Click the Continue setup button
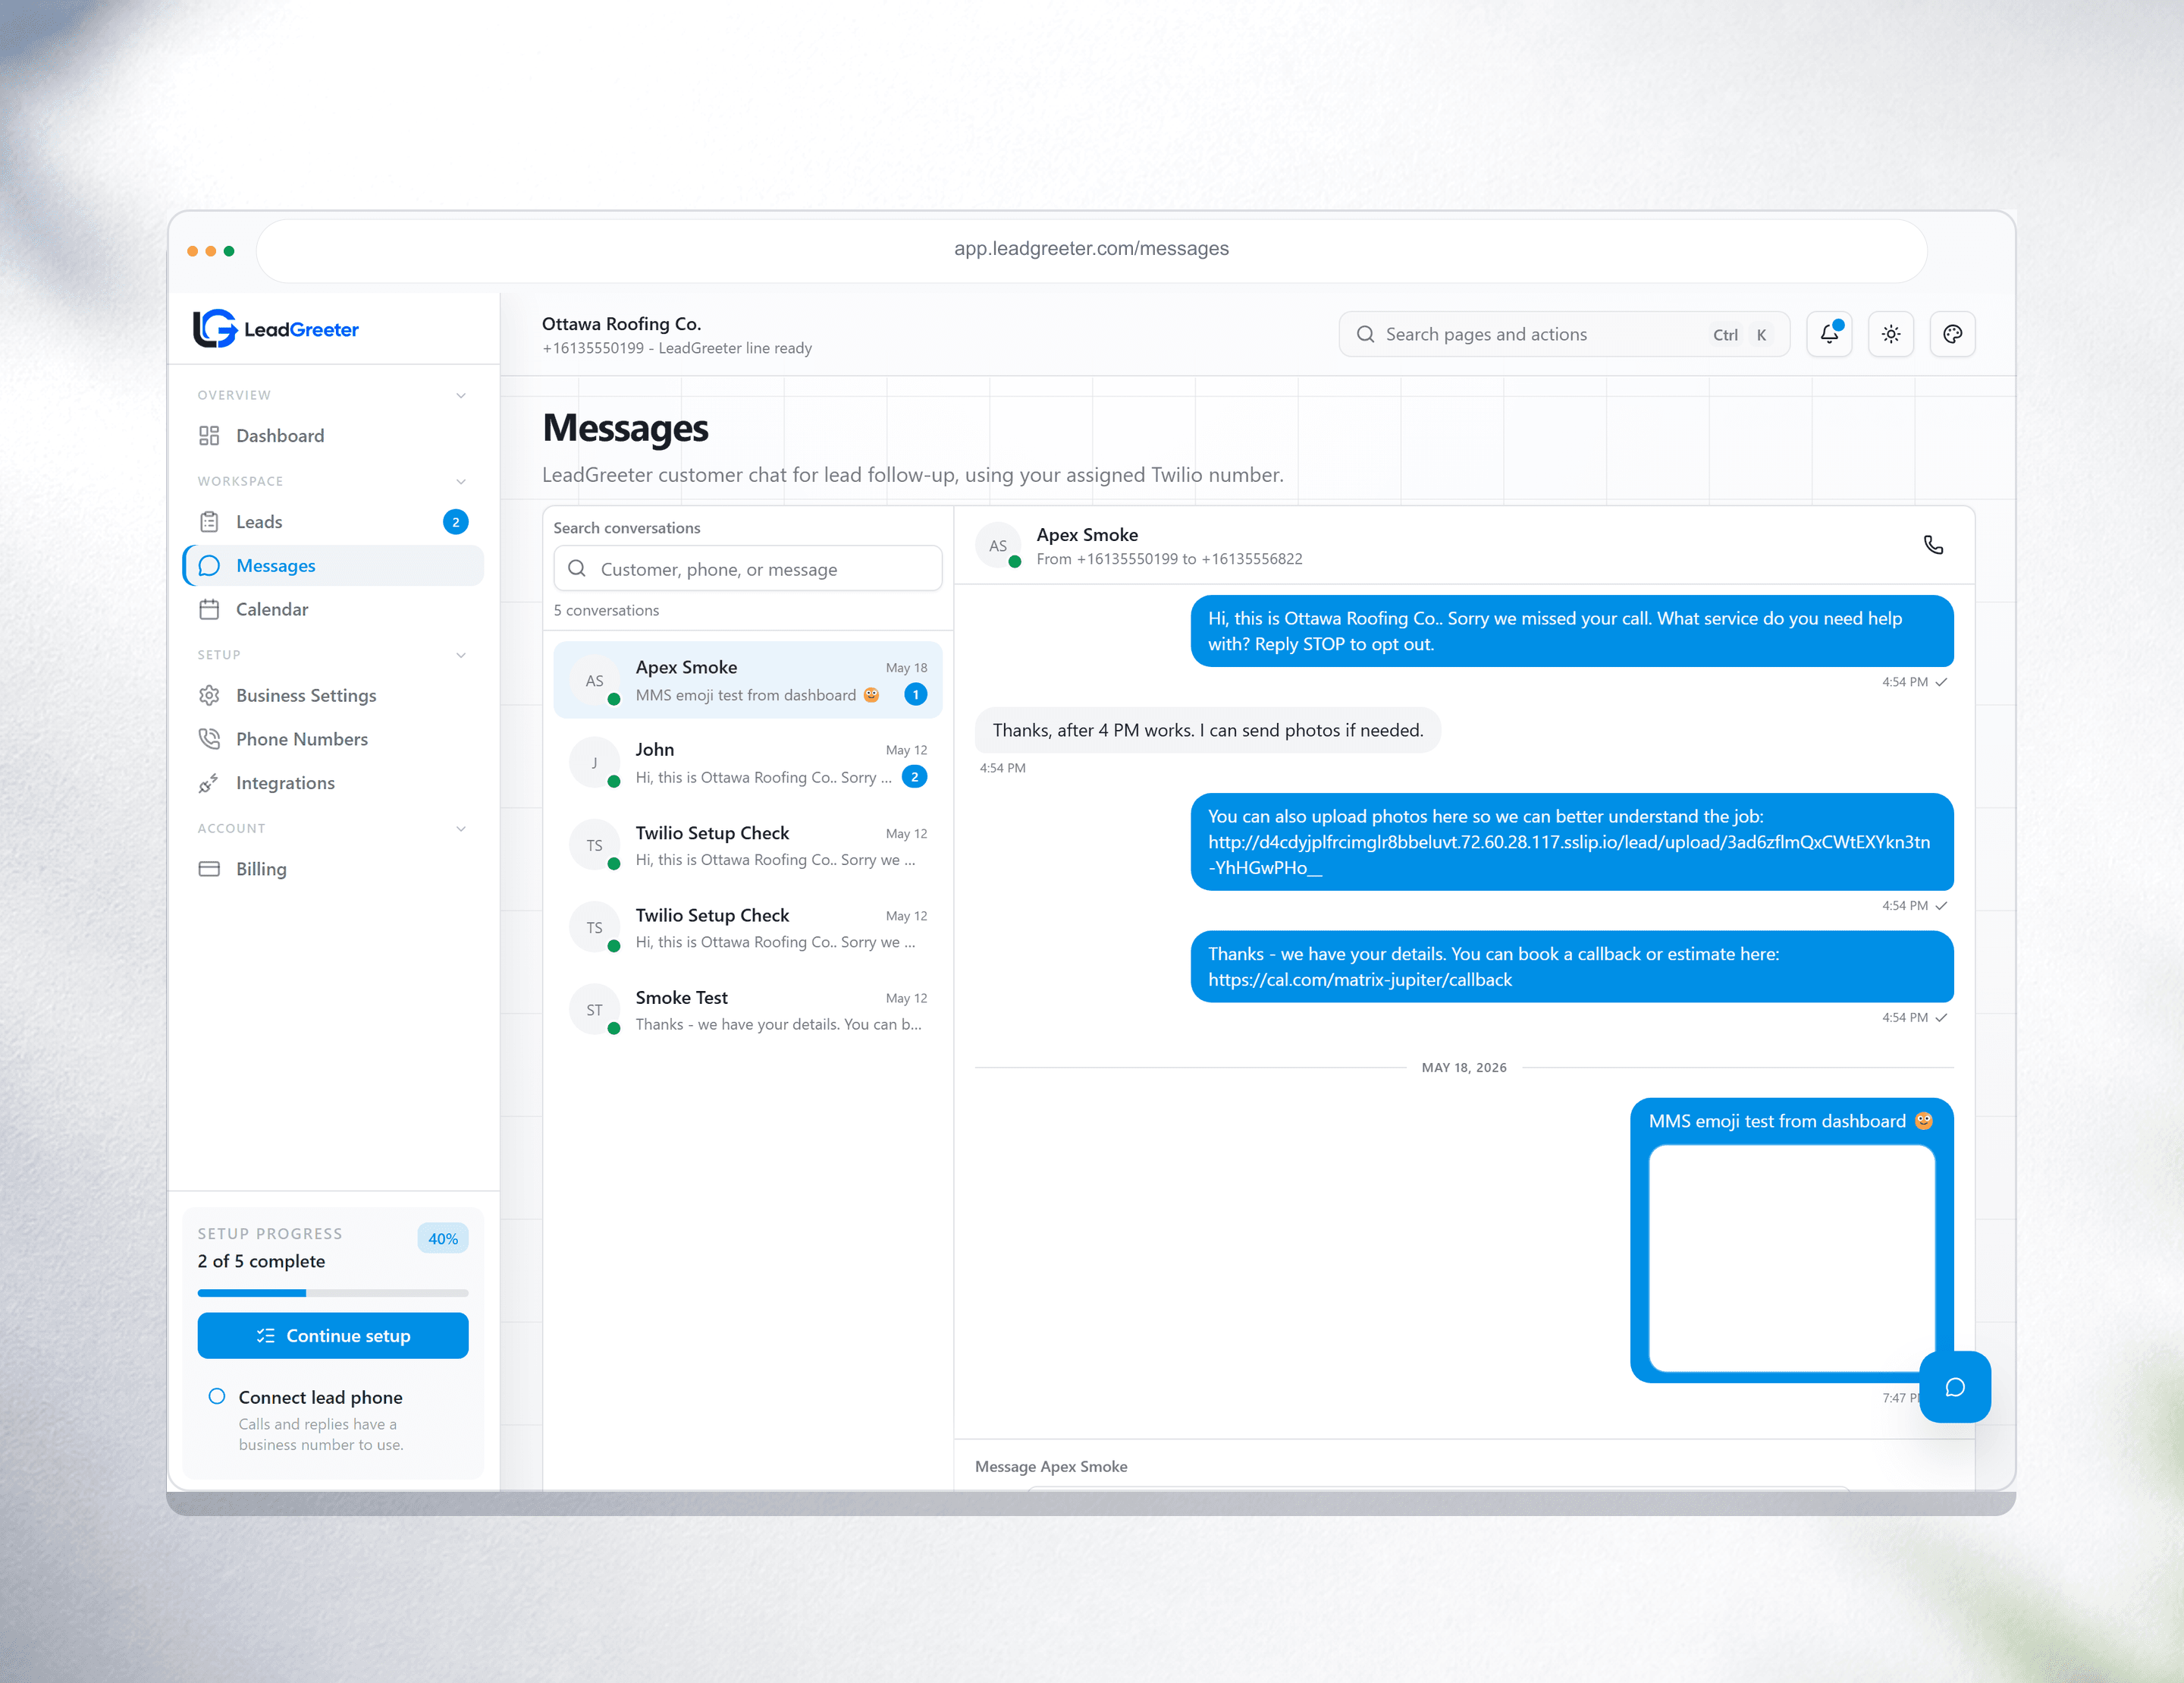The height and width of the screenshot is (1683, 2184). pos(333,1335)
